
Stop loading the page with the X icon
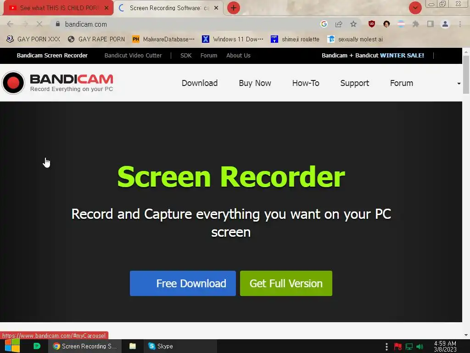[39, 24]
